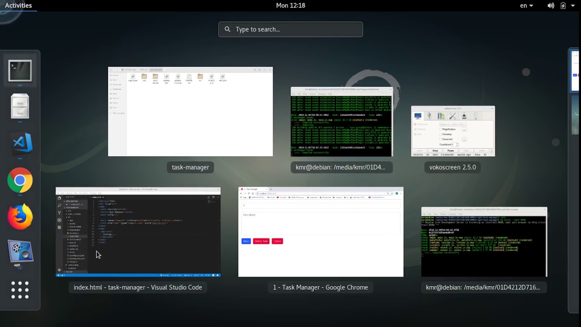Launch the vokoscreen recorder dock icon
Screen dimensions: 581x327
(x=20, y=253)
